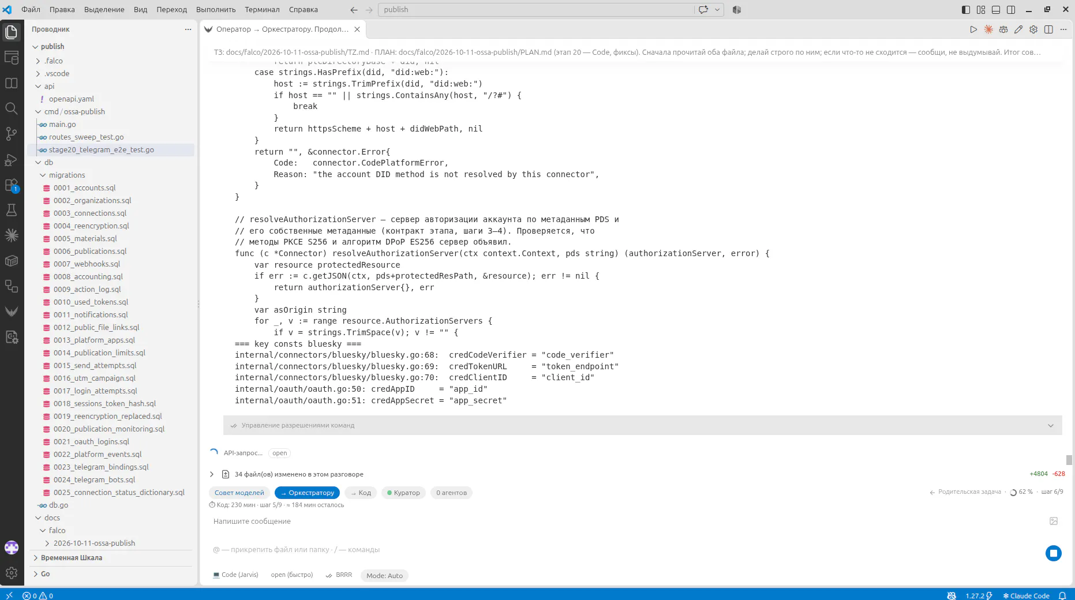Open the Explorer view in activity bar

(12, 32)
